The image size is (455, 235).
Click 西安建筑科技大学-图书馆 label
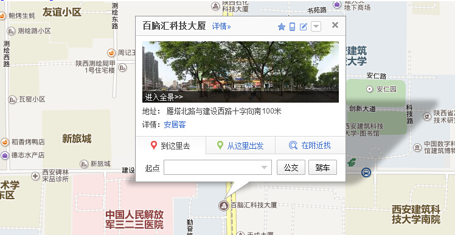(364, 130)
